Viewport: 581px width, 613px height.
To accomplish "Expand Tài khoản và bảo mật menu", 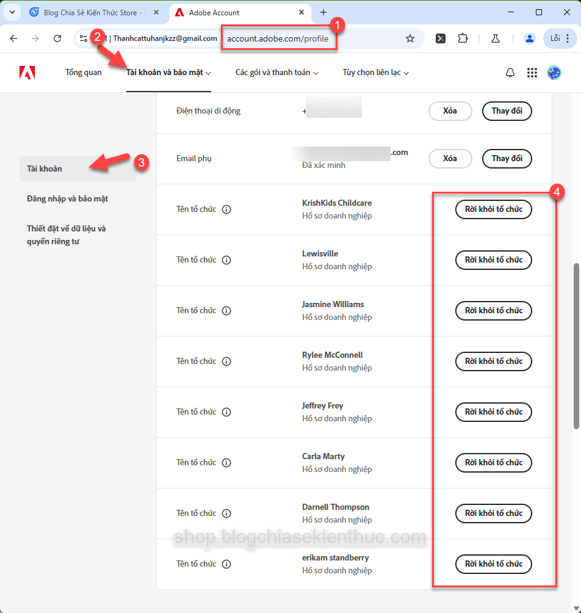I will 168,72.
